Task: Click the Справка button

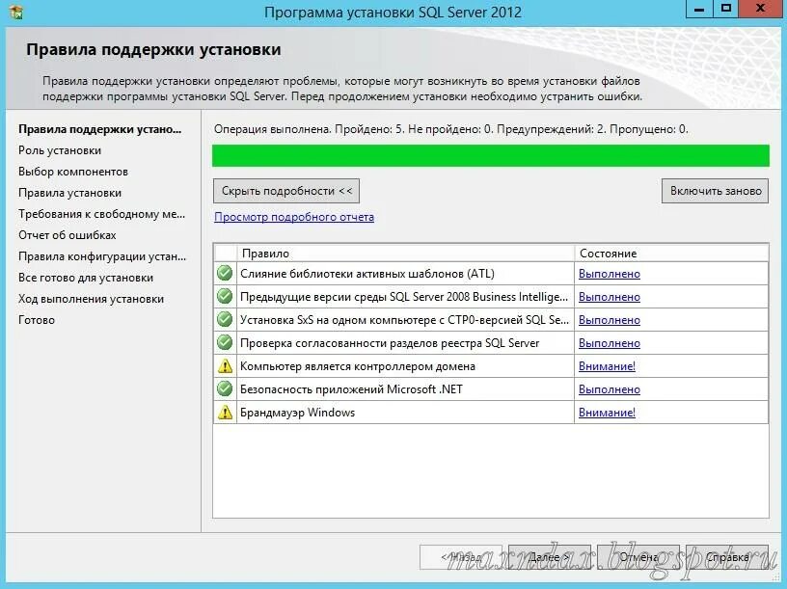Action: point(727,557)
